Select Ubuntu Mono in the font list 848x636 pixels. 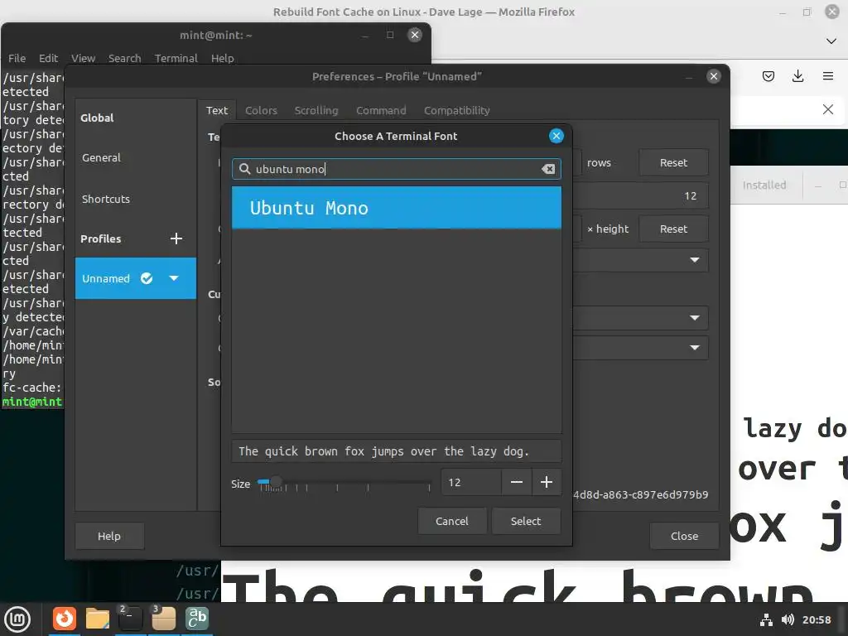tap(397, 208)
